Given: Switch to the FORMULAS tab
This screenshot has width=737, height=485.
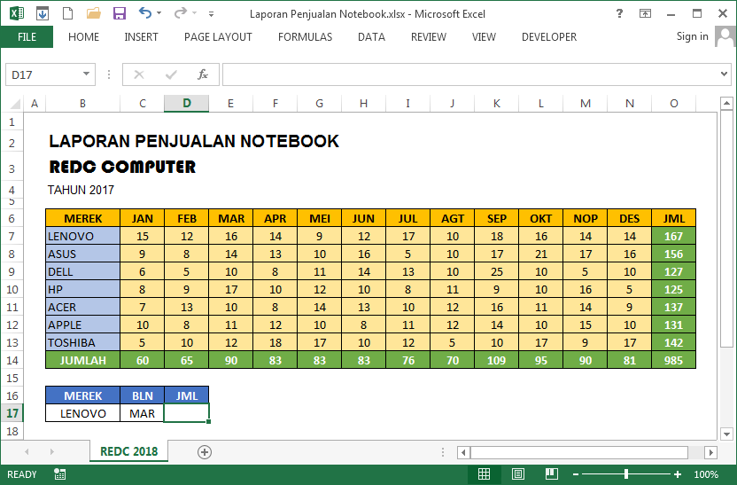Looking at the screenshot, I should 305,36.
